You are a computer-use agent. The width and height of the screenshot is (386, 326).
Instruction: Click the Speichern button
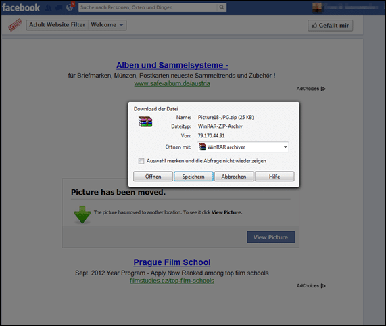tap(193, 177)
